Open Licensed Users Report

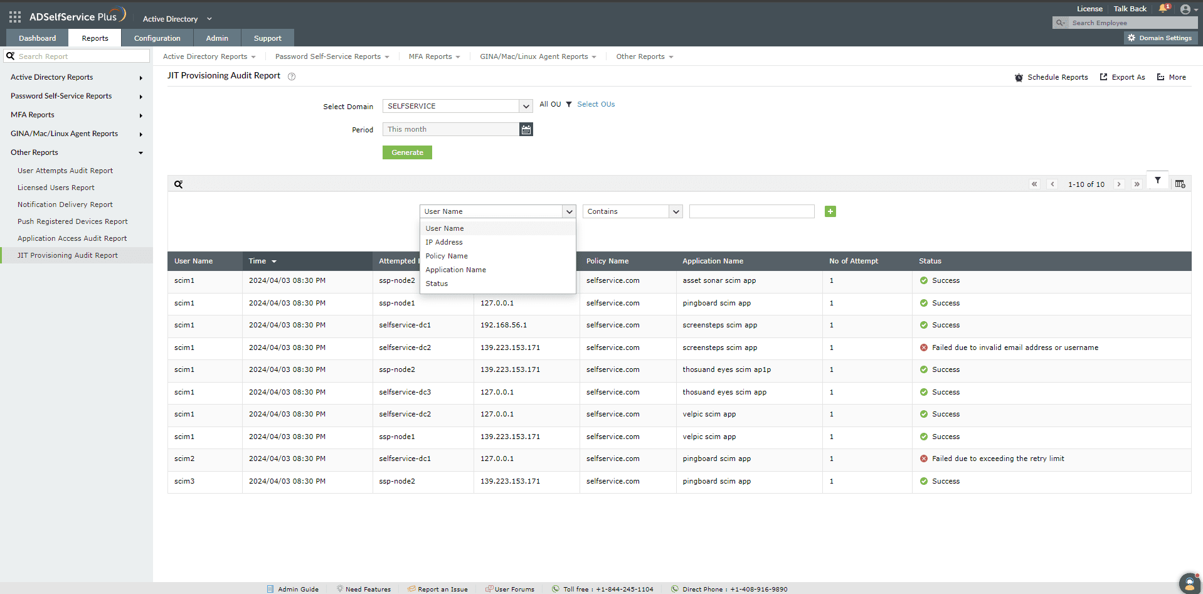pos(56,188)
